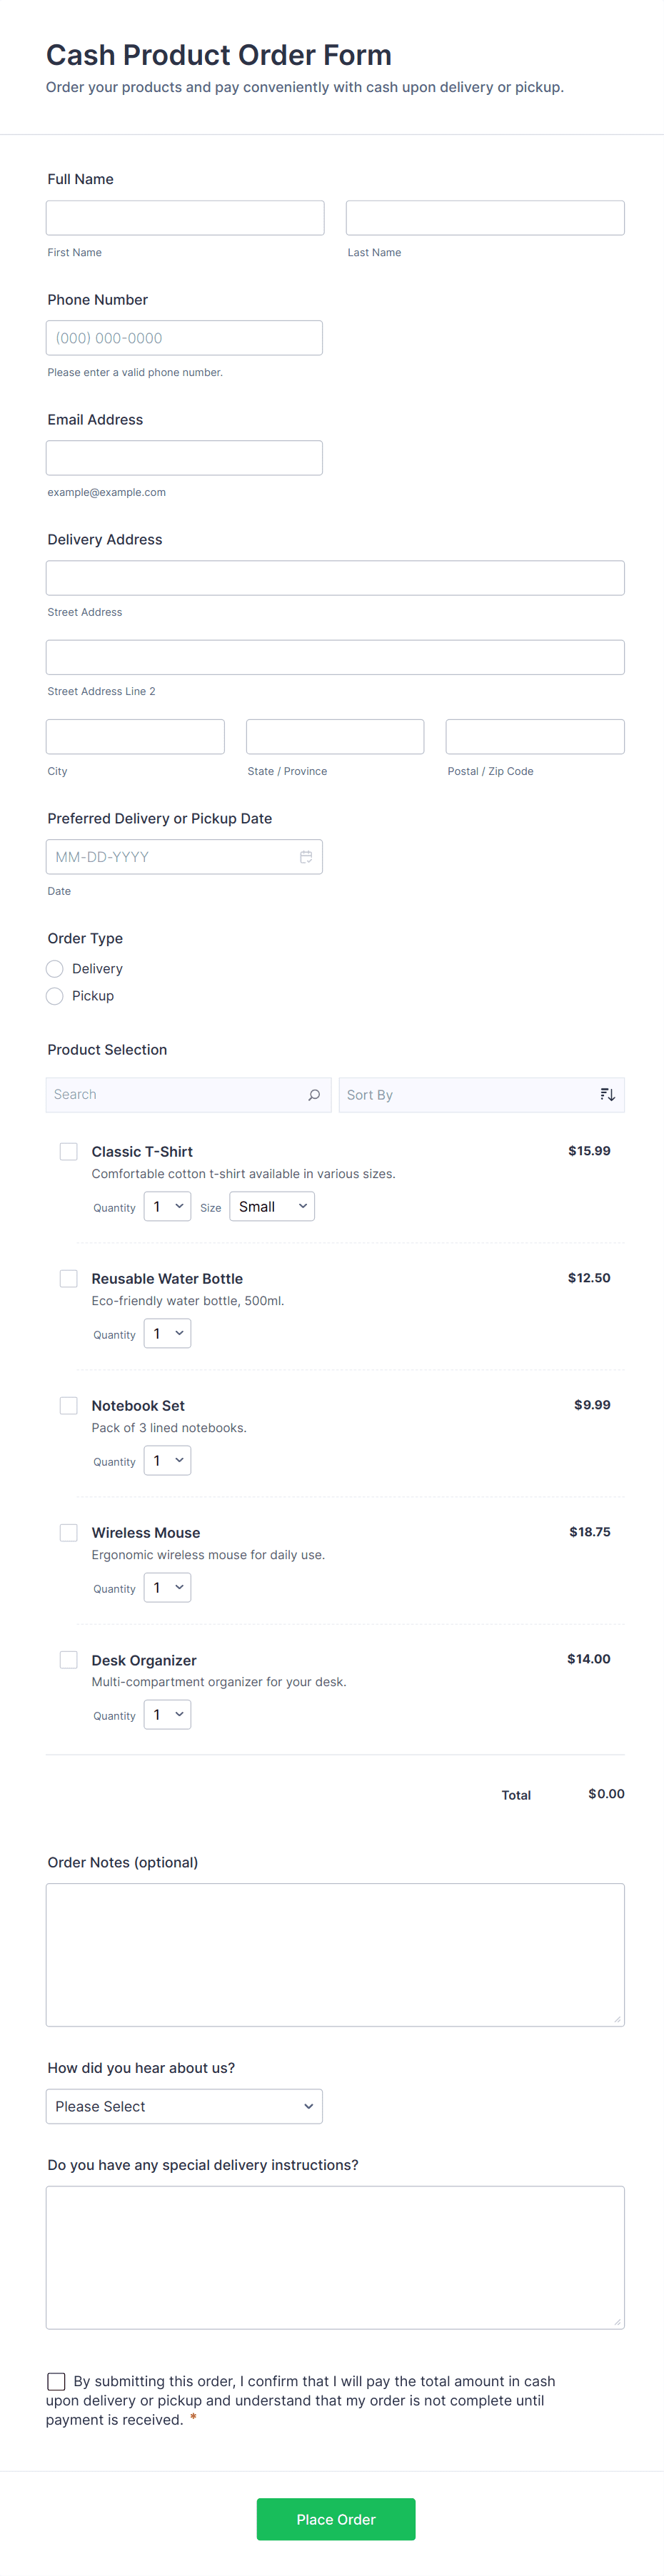
Task: Focus the Phone Number field
Action: [184, 338]
